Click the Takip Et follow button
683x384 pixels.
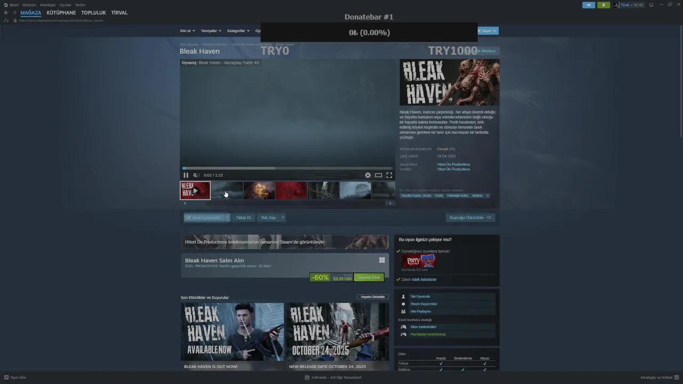point(243,218)
